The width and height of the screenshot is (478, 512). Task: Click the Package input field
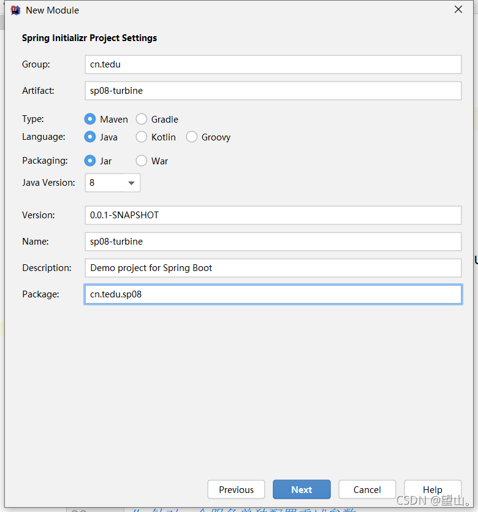pyautogui.click(x=273, y=294)
